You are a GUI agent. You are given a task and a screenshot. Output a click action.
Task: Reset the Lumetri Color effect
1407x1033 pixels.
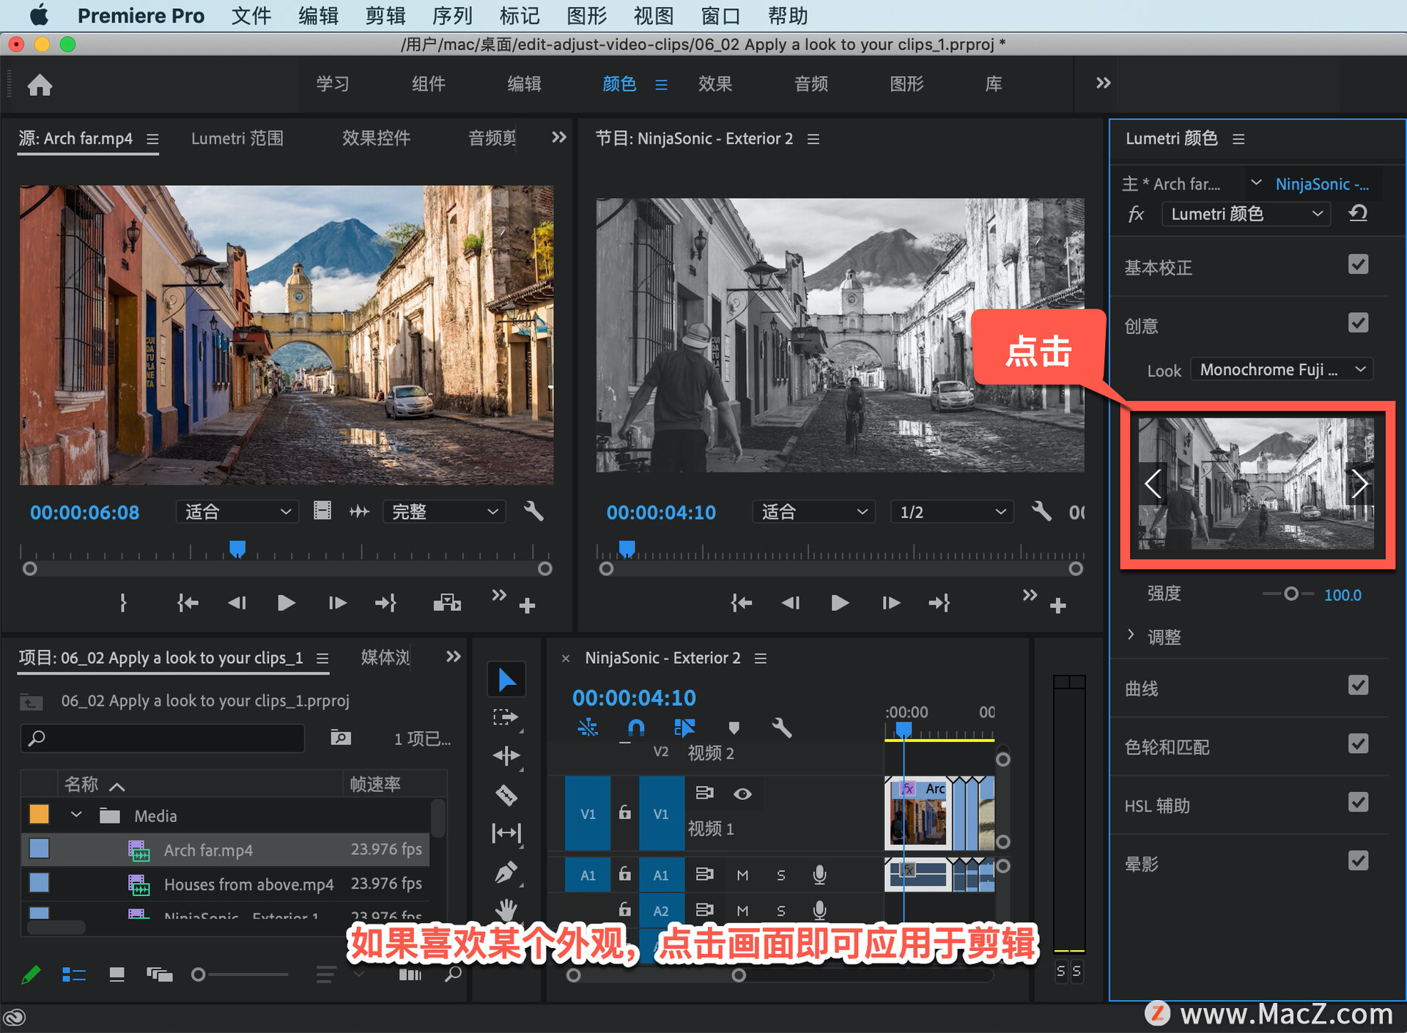[x=1358, y=214]
